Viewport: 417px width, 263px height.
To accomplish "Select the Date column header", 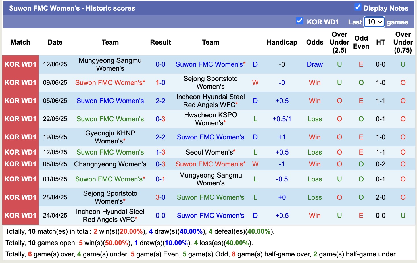I will click(55, 42).
